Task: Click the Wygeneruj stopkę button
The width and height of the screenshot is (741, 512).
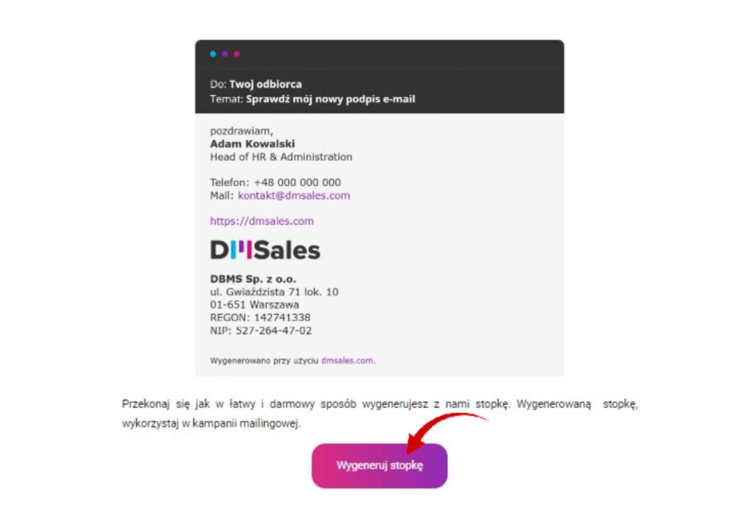Action: (379, 466)
